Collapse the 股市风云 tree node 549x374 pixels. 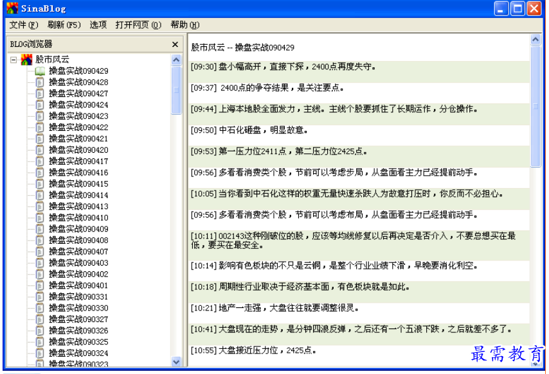pyautogui.click(x=14, y=60)
